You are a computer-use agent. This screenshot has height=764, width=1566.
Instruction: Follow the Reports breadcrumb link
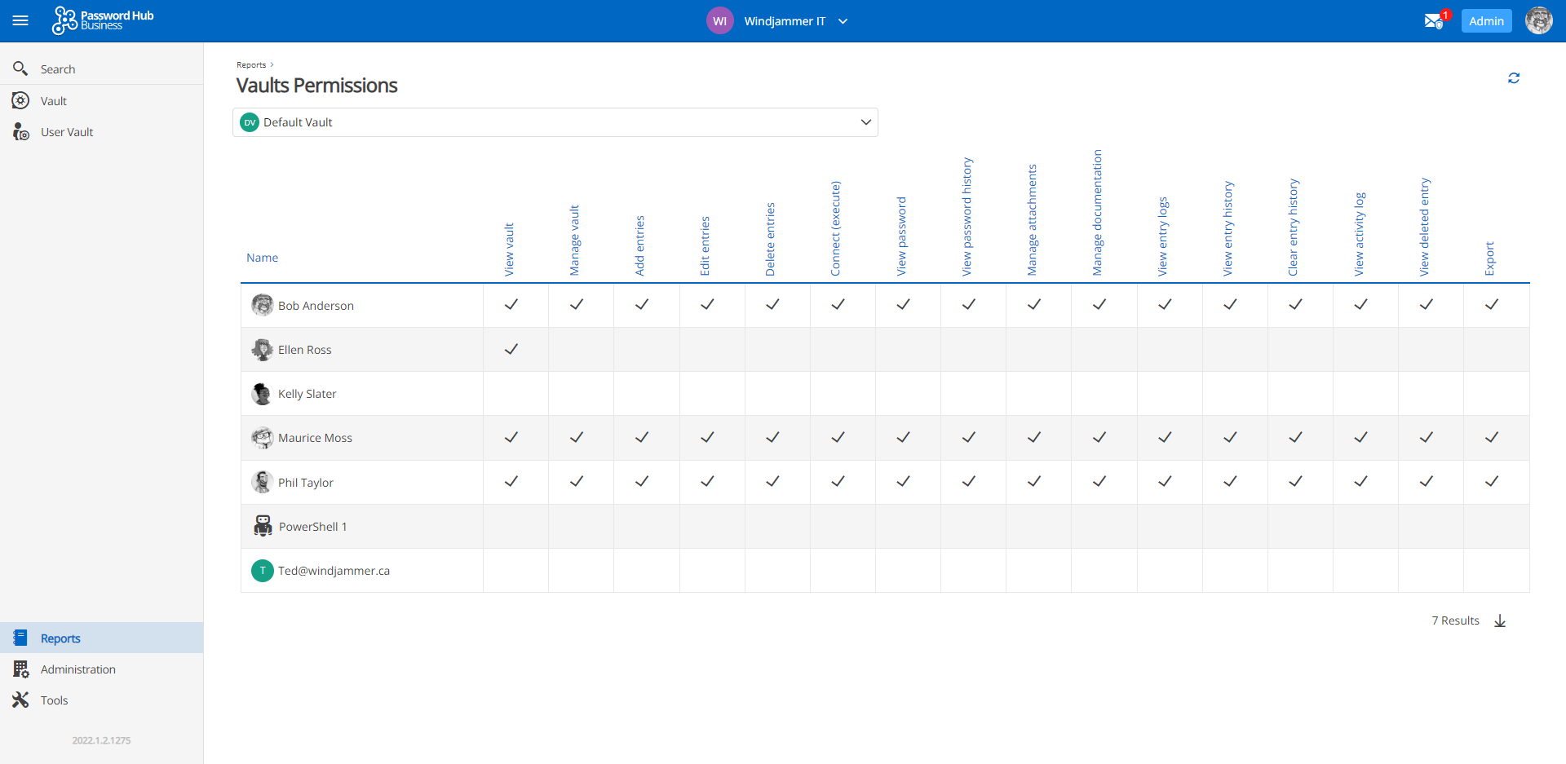click(x=251, y=65)
